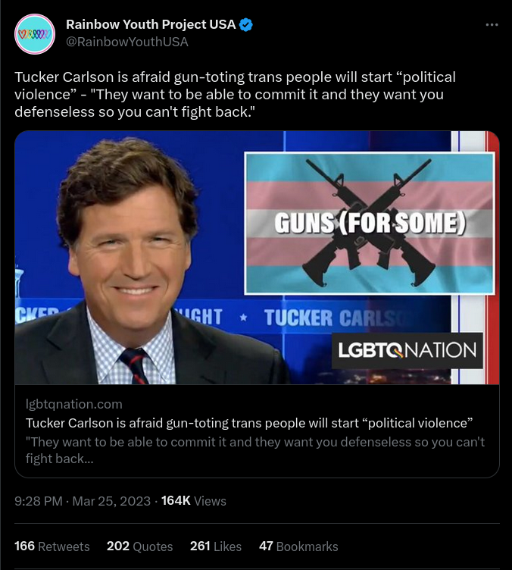
Task: Click the Mar 25, 2023 date
Action: click(111, 501)
